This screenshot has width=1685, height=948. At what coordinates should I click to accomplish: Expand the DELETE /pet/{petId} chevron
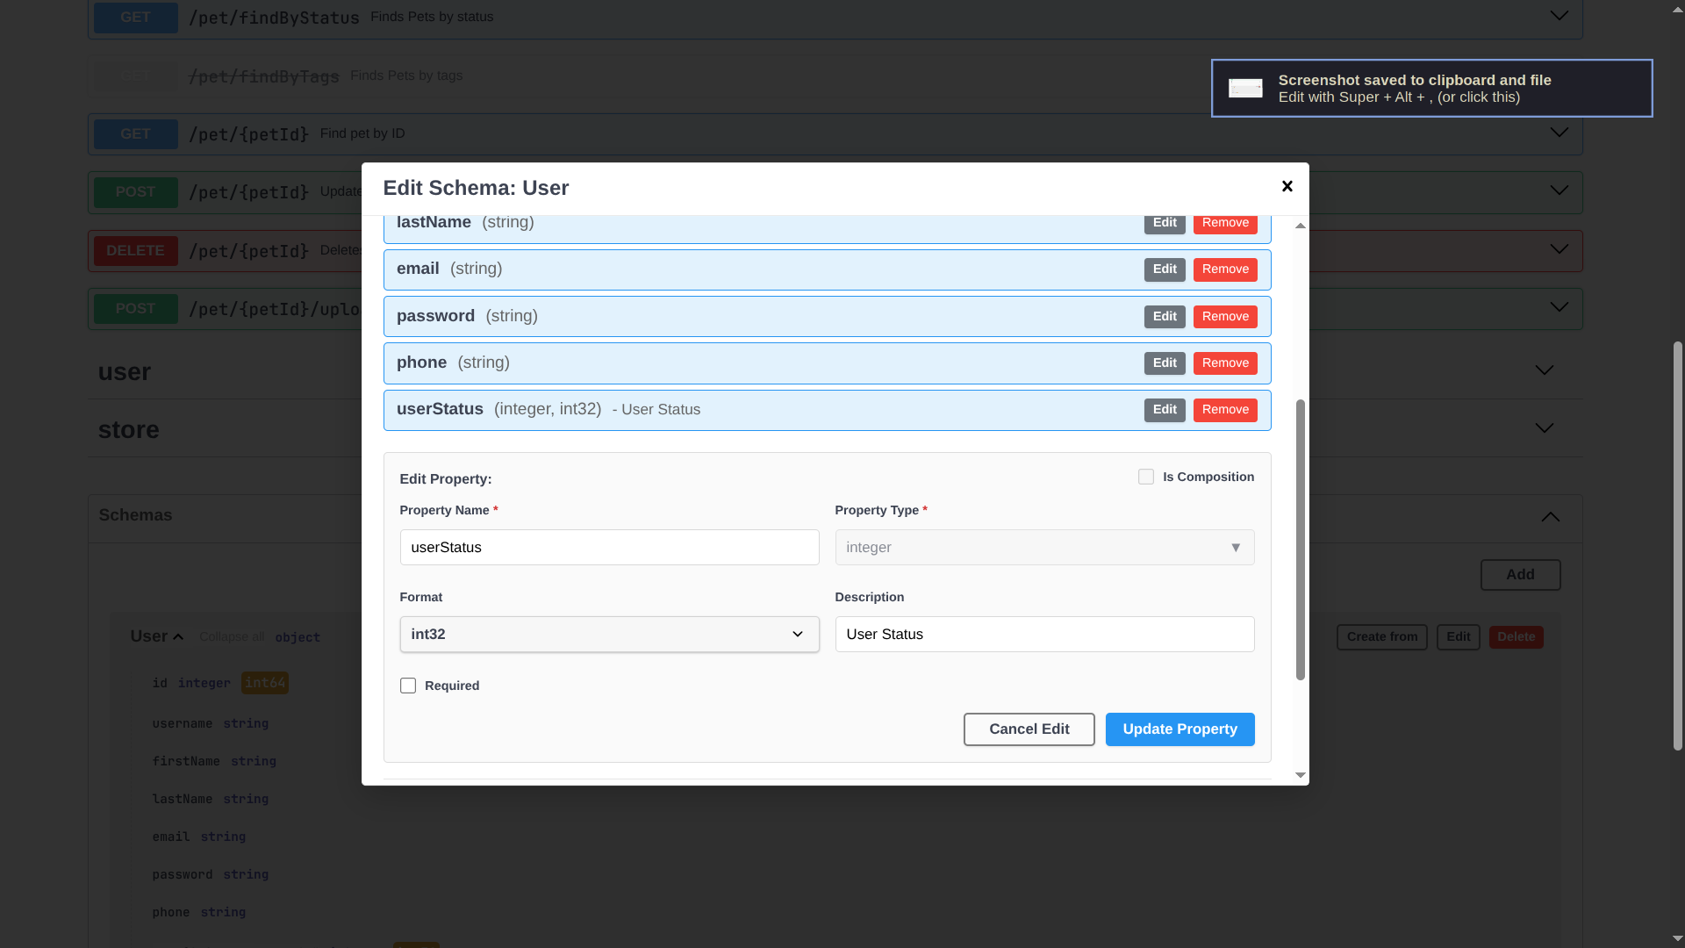click(x=1559, y=249)
